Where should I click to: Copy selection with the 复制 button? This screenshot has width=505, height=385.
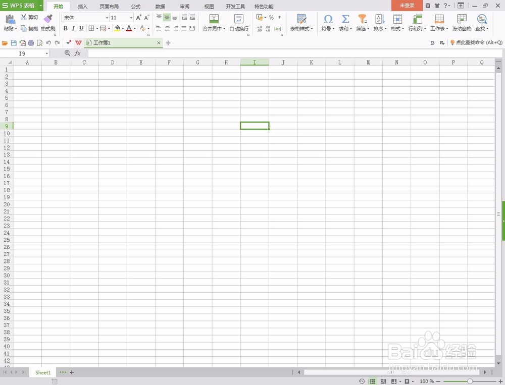(x=29, y=28)
